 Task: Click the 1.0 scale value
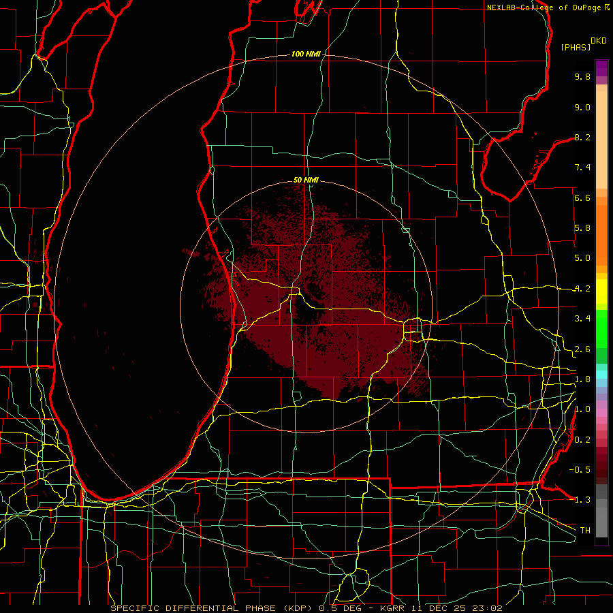(x=582, y=409)
